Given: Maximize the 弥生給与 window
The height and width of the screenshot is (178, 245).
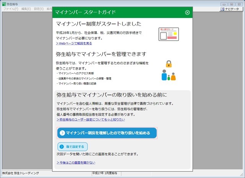Looking at the screenshot, I should click(232, 4).
